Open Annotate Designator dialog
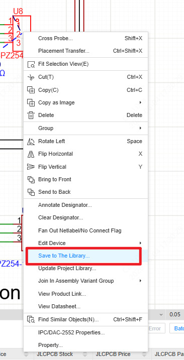This screenshot has width=184, height=360. pos(85,205)
